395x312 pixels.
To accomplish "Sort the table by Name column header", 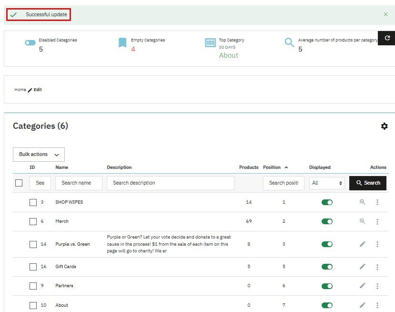I will (61, 167).
